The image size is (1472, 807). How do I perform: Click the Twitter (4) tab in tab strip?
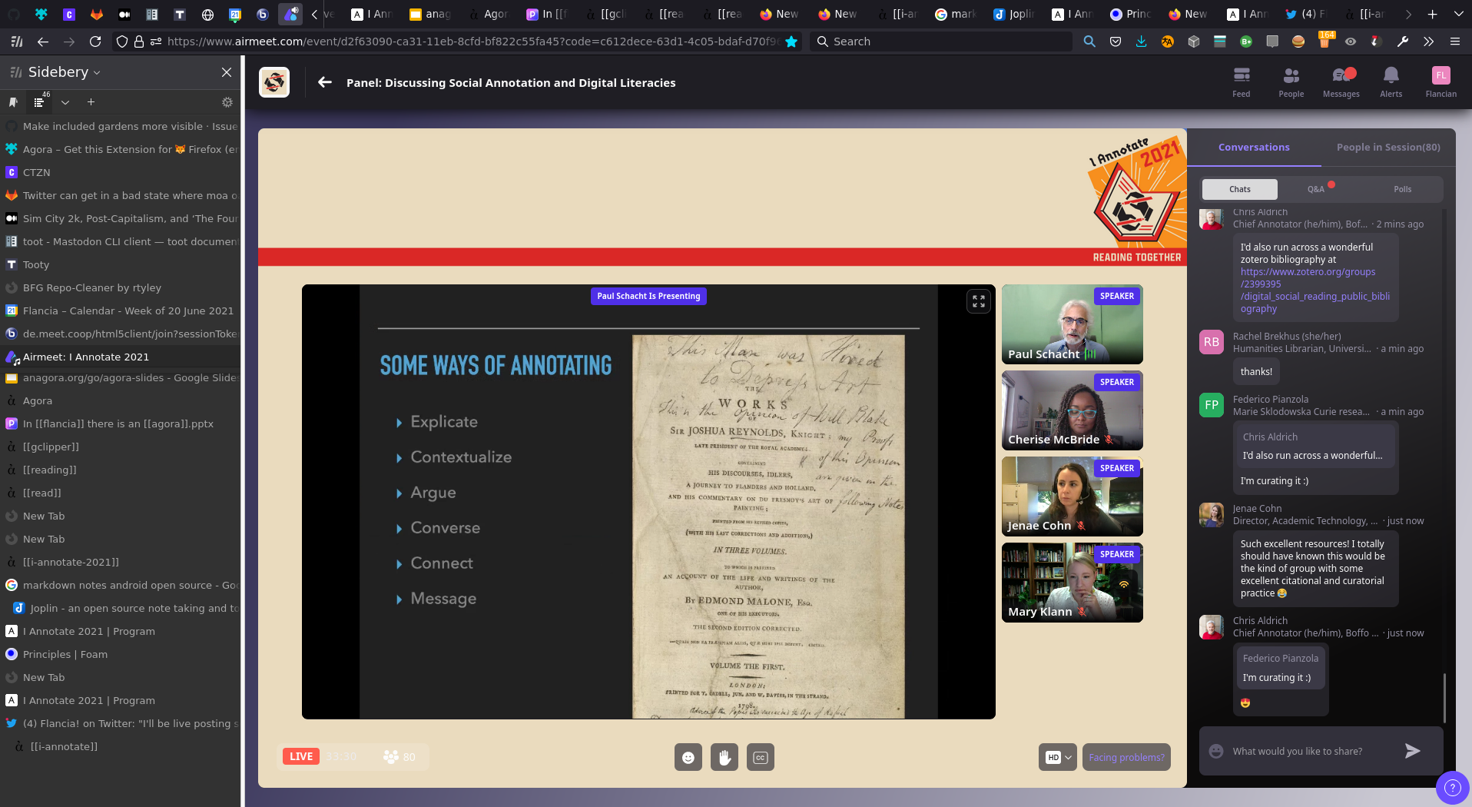[1306, 14]
